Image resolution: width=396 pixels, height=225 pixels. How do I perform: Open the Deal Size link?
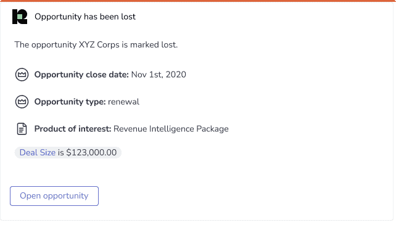[38, 152]
